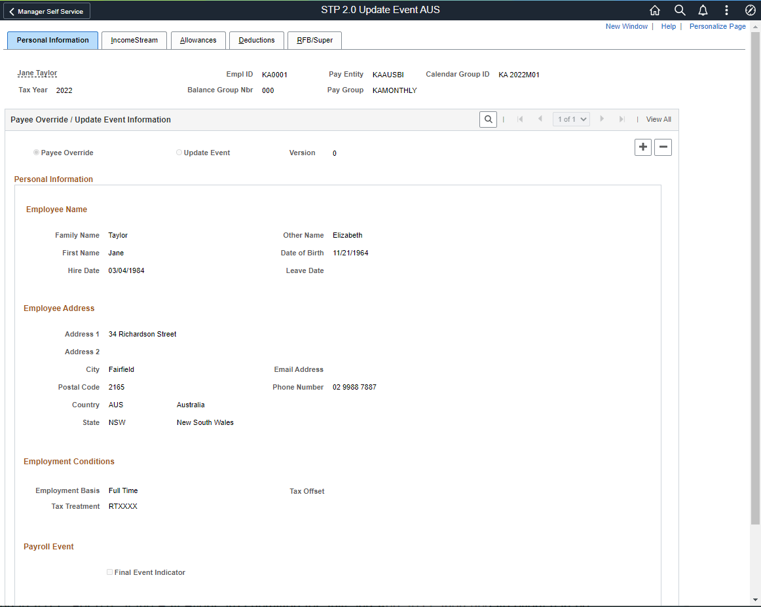Switch to the IncomeStream tab
This screenshot has height=607, width=761.
tap(134, 41)
